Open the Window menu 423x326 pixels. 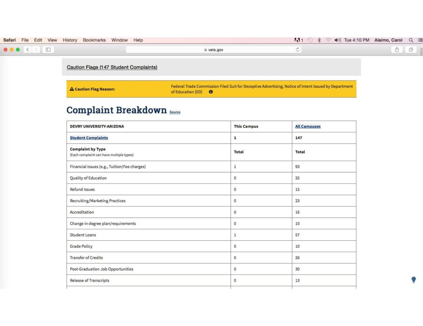click(119, 40)
